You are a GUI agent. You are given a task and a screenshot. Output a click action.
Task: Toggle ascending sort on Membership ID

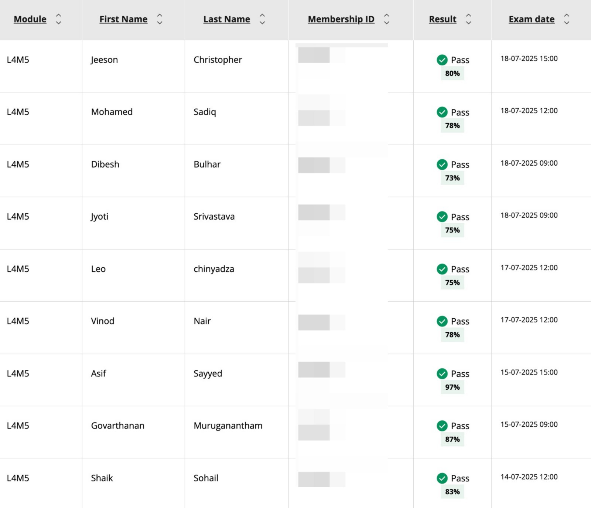click(x=387, y=14)
